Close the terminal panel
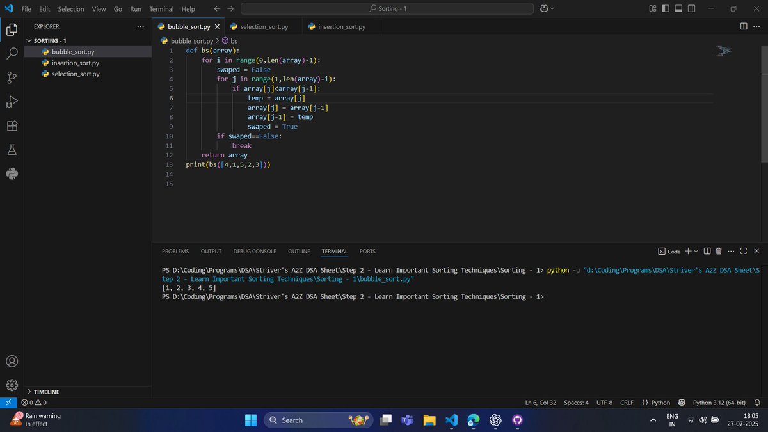This screenshot has height=432, width=768. 756,251
